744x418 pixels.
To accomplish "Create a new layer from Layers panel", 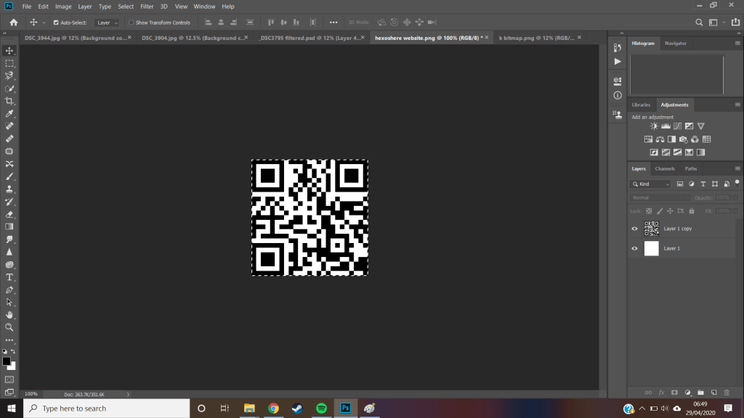I will click(713, 392).
